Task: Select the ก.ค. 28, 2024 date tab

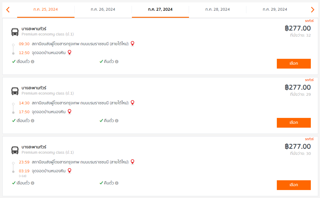Action: click(x=218, y=9)
